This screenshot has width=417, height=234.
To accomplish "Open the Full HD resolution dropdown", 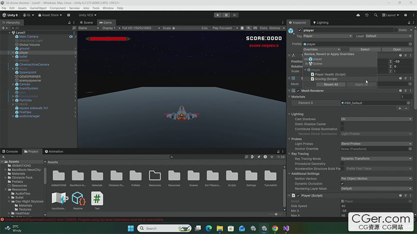I will (x=141, y=28).
